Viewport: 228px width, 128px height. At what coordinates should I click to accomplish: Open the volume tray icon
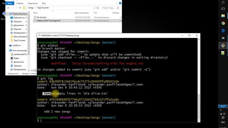pos(224,114)
